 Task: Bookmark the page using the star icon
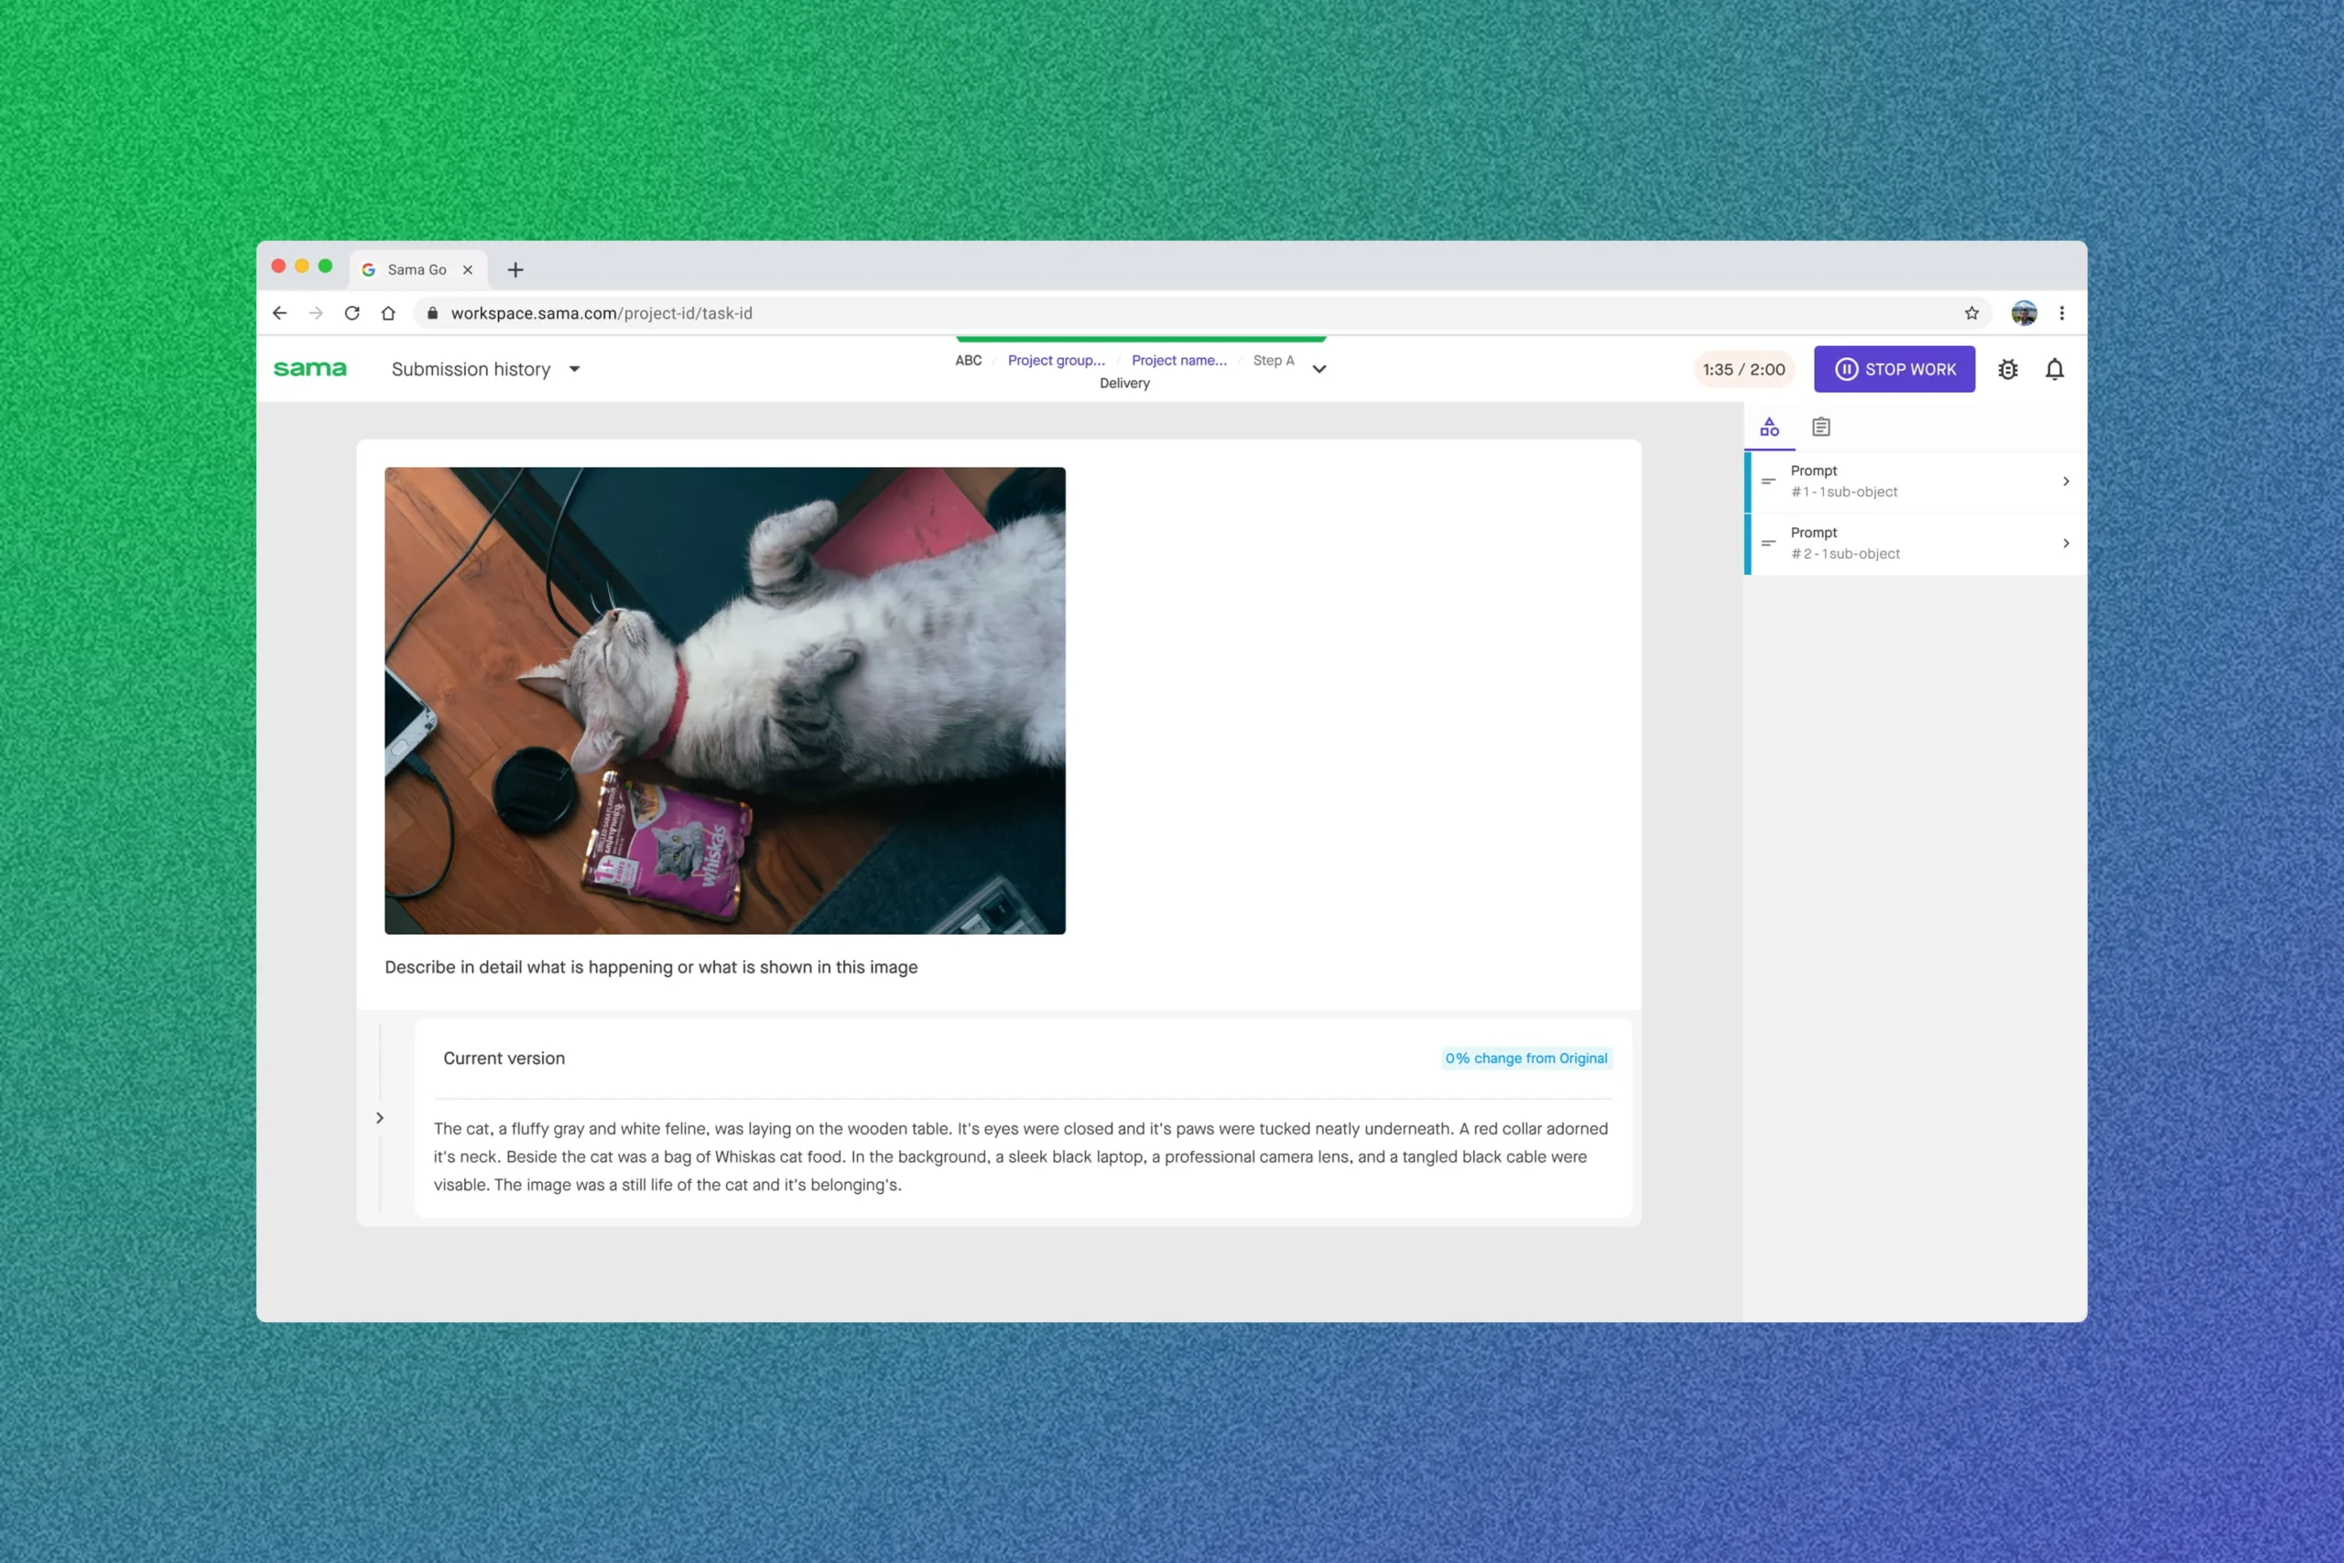pyautogui.click(x=1972, y=313)
